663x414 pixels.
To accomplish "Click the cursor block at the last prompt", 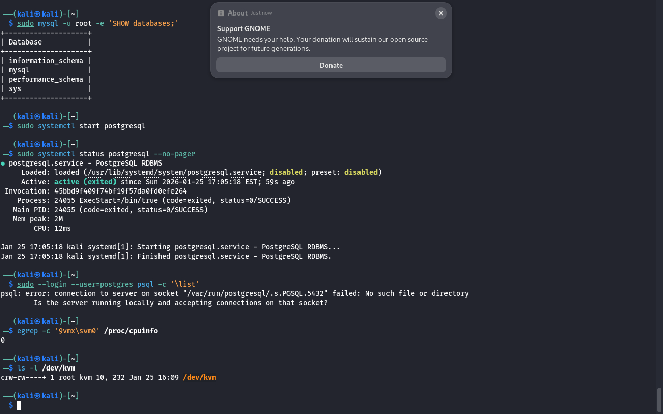I will [x=19, y=405].
